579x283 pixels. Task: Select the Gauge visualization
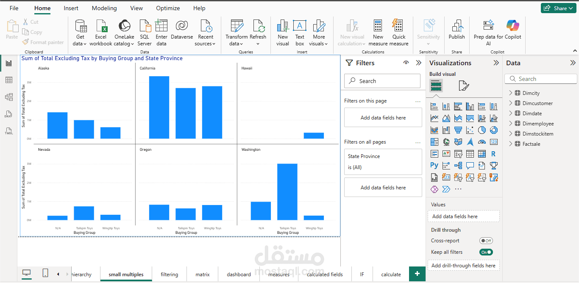pyautogui.click(x=482, y=142)
